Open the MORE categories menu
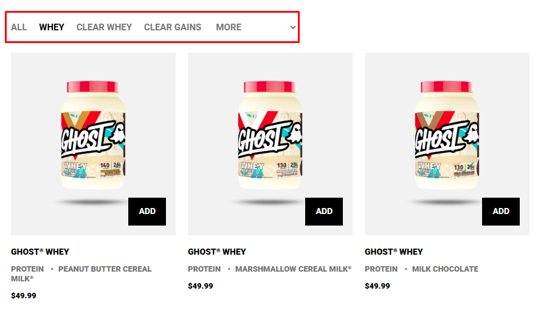Screen dimensions: 538x325 point(229,27)
